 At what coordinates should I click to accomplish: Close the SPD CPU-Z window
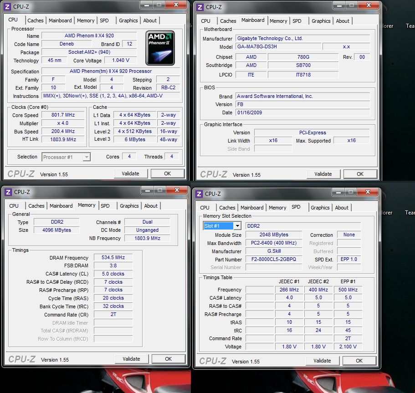click(x=368, y=192)
